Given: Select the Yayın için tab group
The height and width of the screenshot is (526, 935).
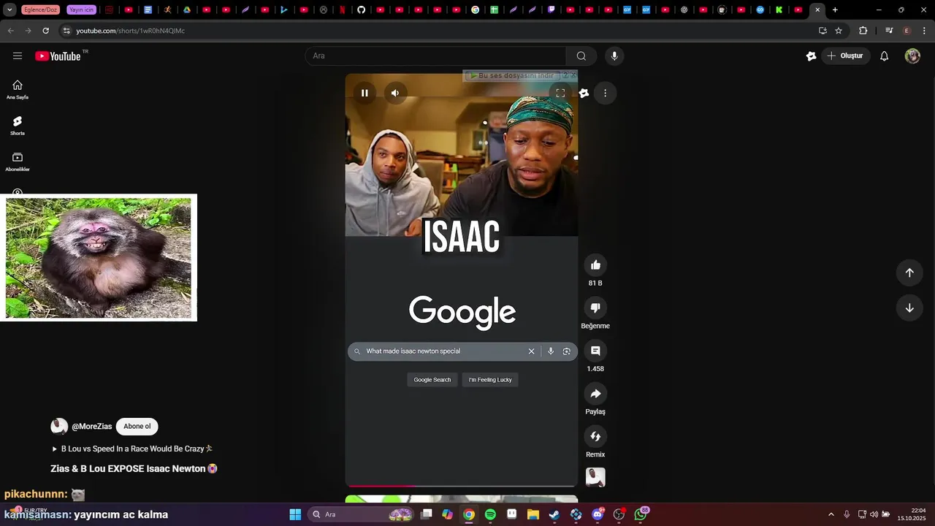Looking at the screenshot, I should click(x=81, y=9).
